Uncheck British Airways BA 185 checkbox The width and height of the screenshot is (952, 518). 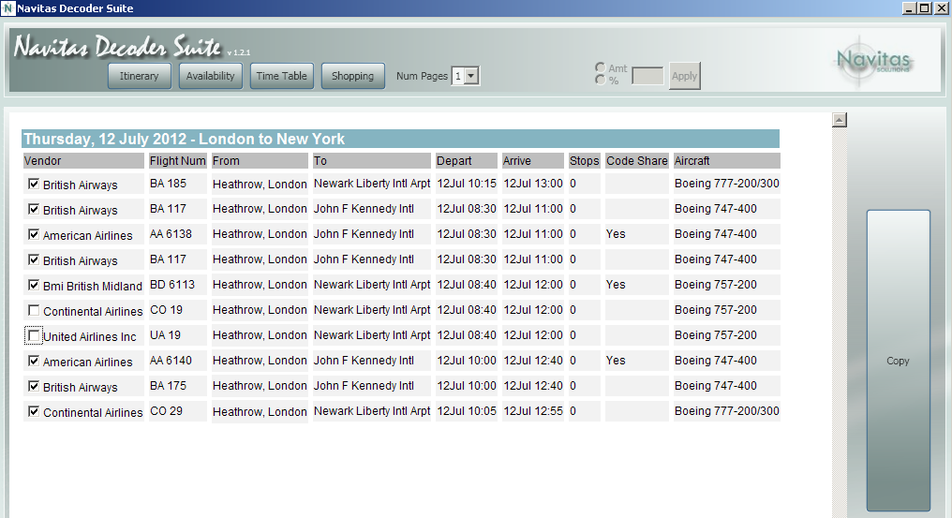point(34,184)
